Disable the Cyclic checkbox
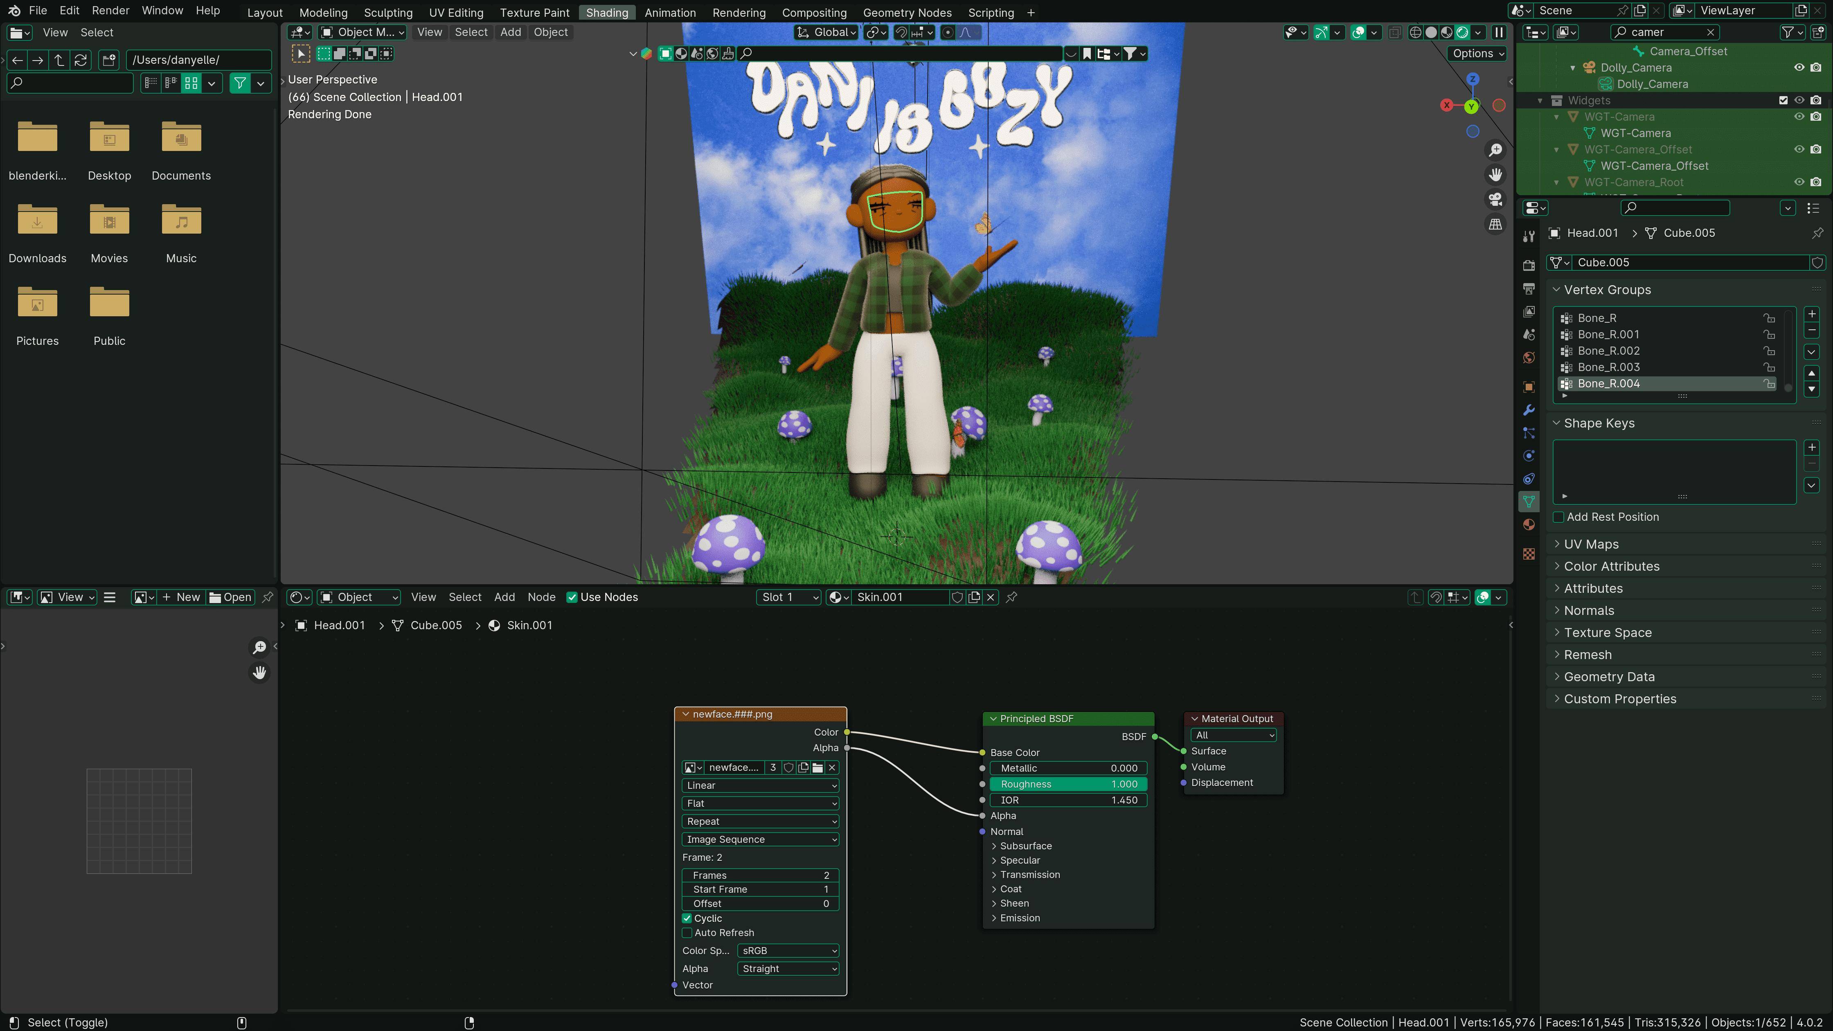The height and width of the screenshot is (1031, 1833). point(687,918)
